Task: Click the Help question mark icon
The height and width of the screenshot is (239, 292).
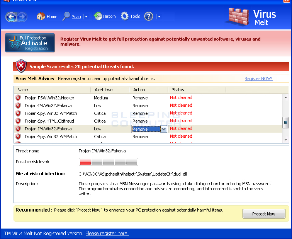Action: click(149, 16)
